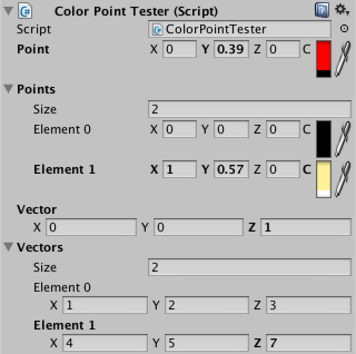356x354 pixels.
Task: Click the Vector Z field showing 1
Action: pyautogui.click(x=305, y=227)
